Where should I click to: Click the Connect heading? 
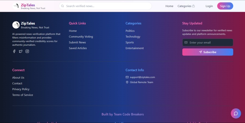pyautogui.click(x=19, y=70)
